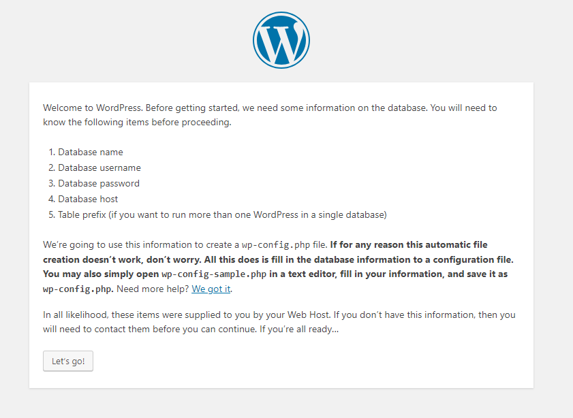Click wp-config-sample.php code text
The height and width of the screenshot is (418, 573).
(x=214, y=274)
